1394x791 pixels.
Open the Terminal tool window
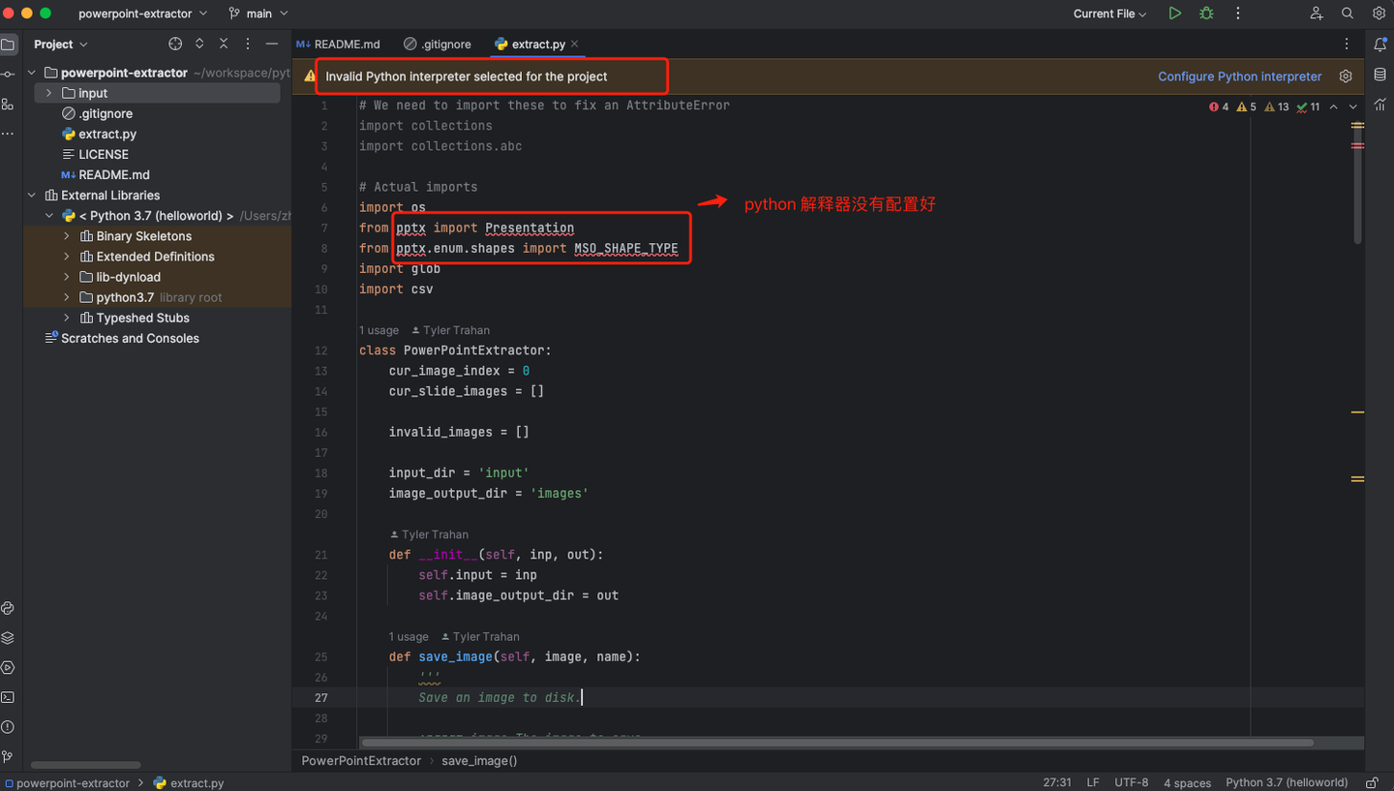(8, 697)
